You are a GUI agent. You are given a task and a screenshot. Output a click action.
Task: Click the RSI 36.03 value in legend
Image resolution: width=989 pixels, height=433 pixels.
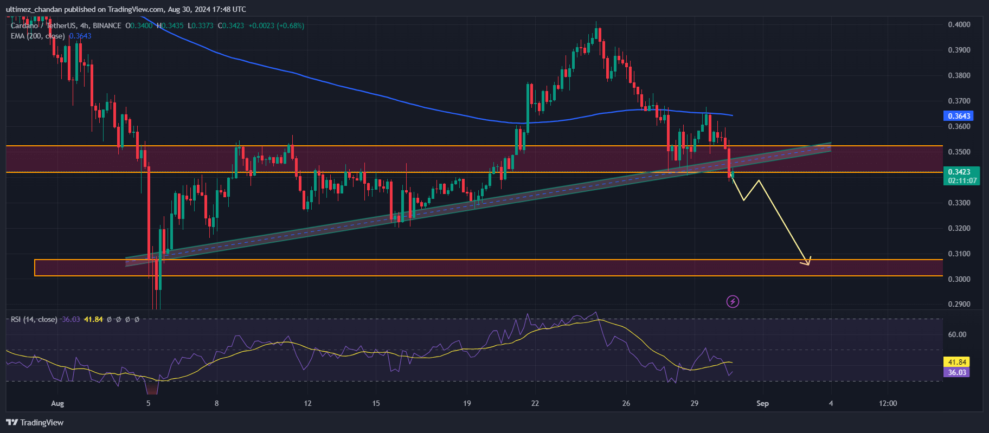click(70, 319)
